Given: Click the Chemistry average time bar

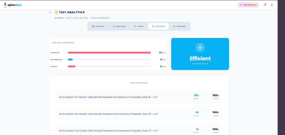Looking at the screenshot, I should [109, 53].
